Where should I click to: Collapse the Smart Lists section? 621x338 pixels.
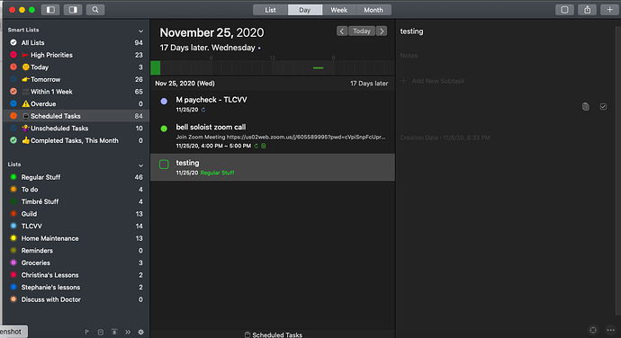click(x=140, y=31)
